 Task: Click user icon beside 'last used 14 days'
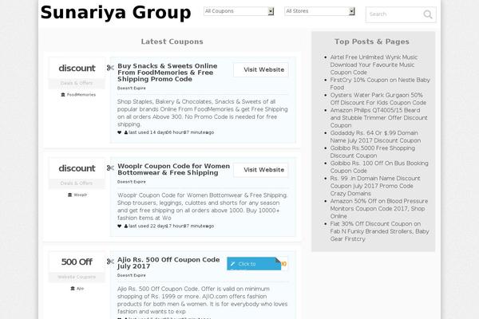[126, 132]
